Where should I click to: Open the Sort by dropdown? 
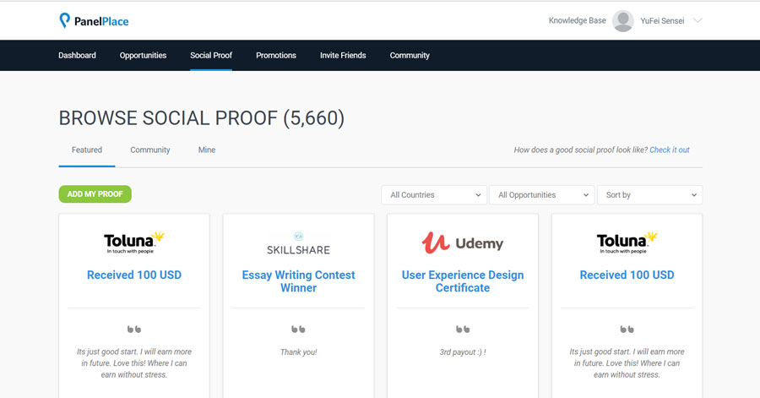650,195
